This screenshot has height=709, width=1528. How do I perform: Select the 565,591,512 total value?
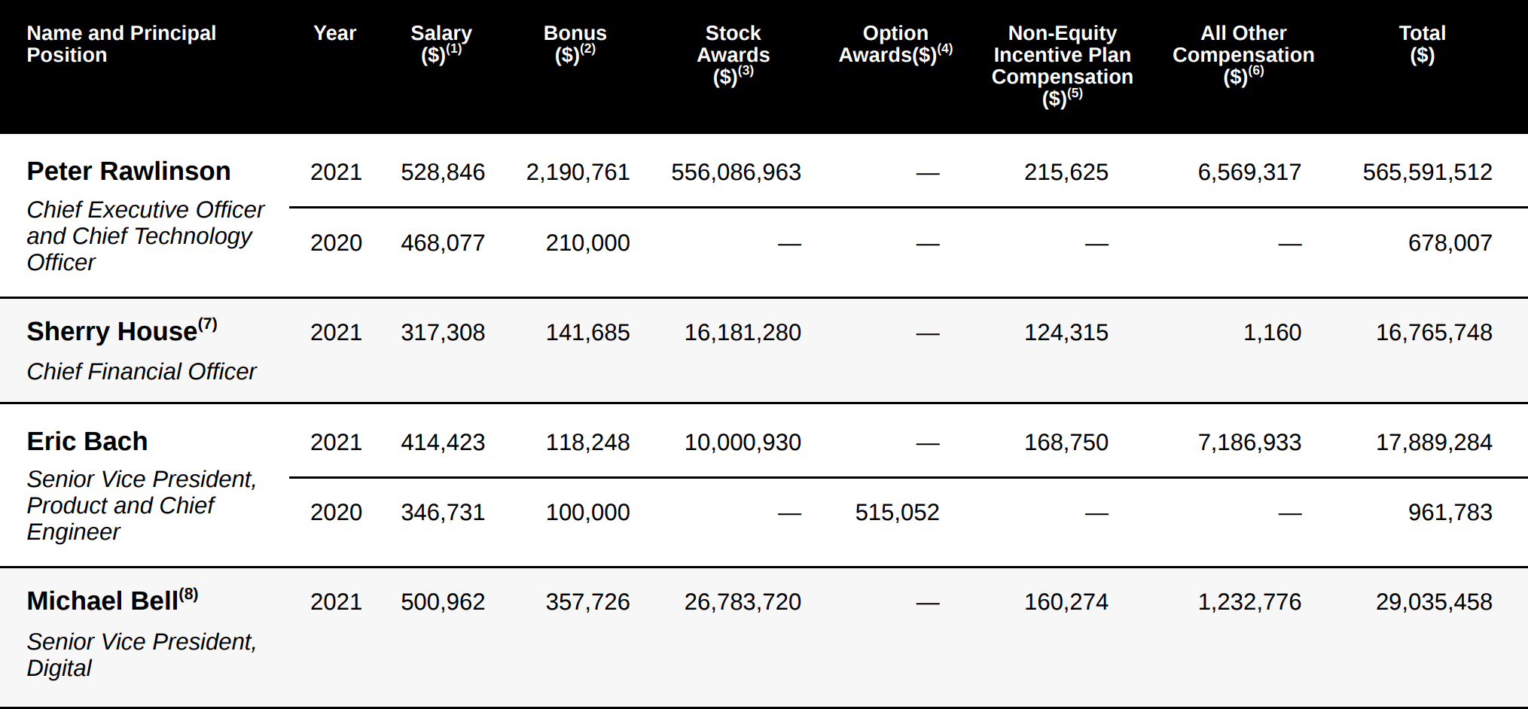pyautogui.click(x=1427, y=172)
